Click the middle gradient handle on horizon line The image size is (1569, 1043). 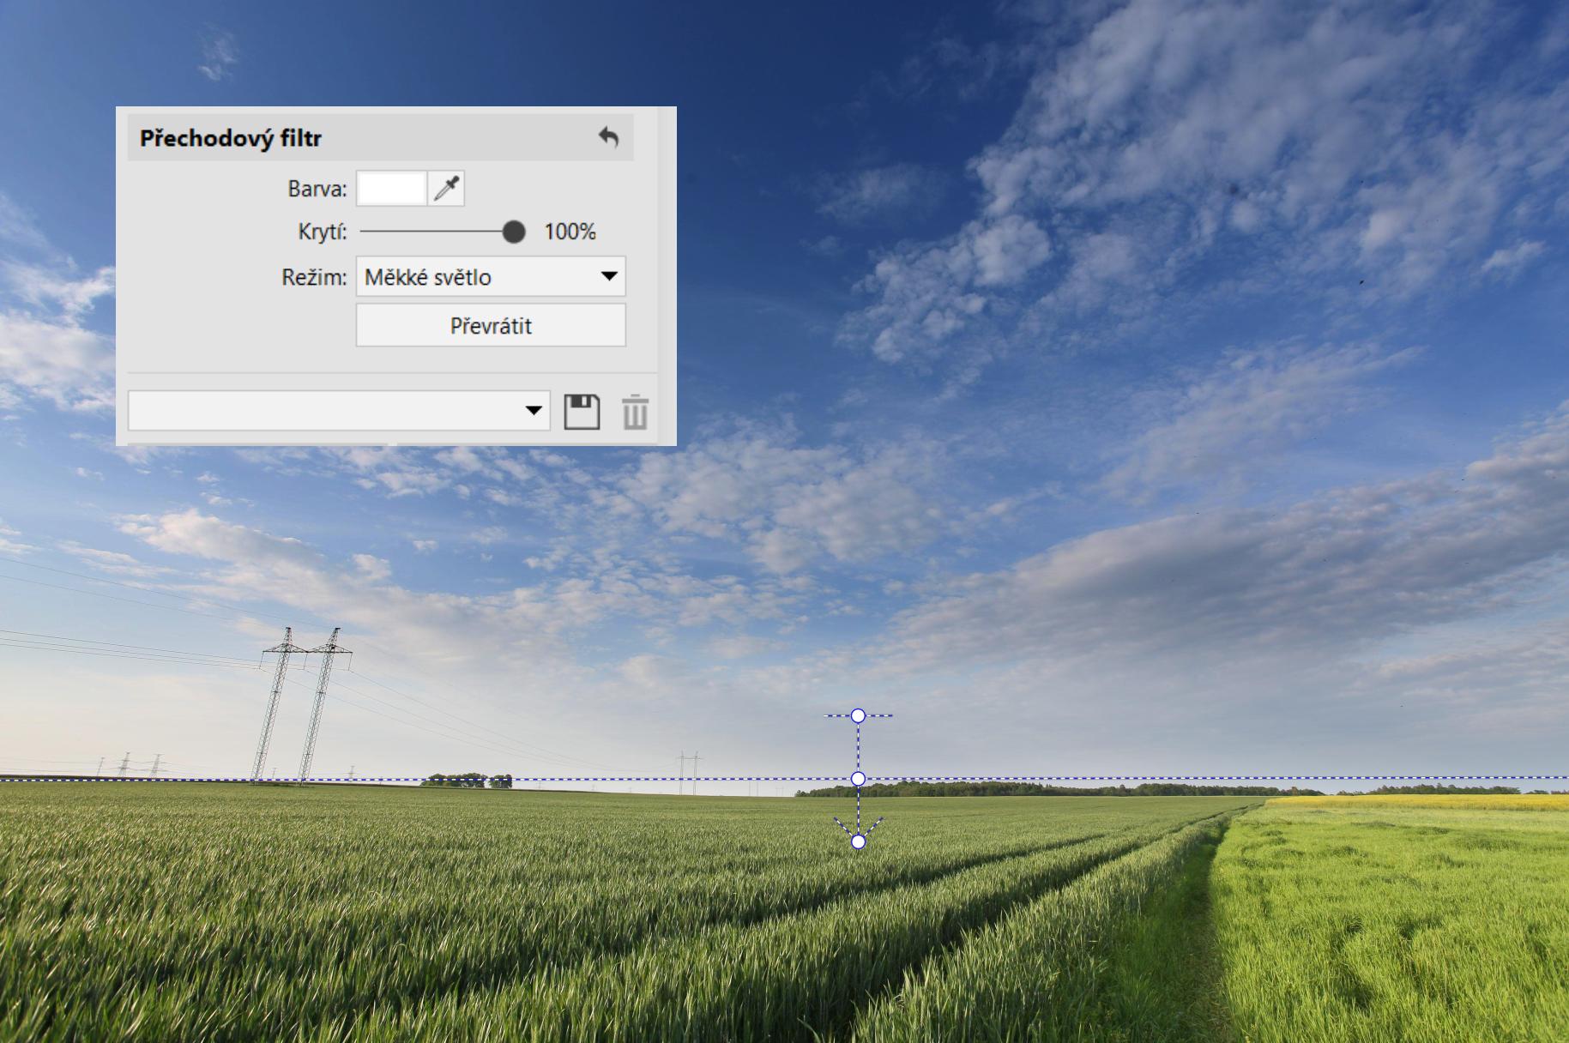858,779
